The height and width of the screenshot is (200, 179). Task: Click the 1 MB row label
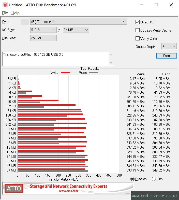[x=12, y=129]
